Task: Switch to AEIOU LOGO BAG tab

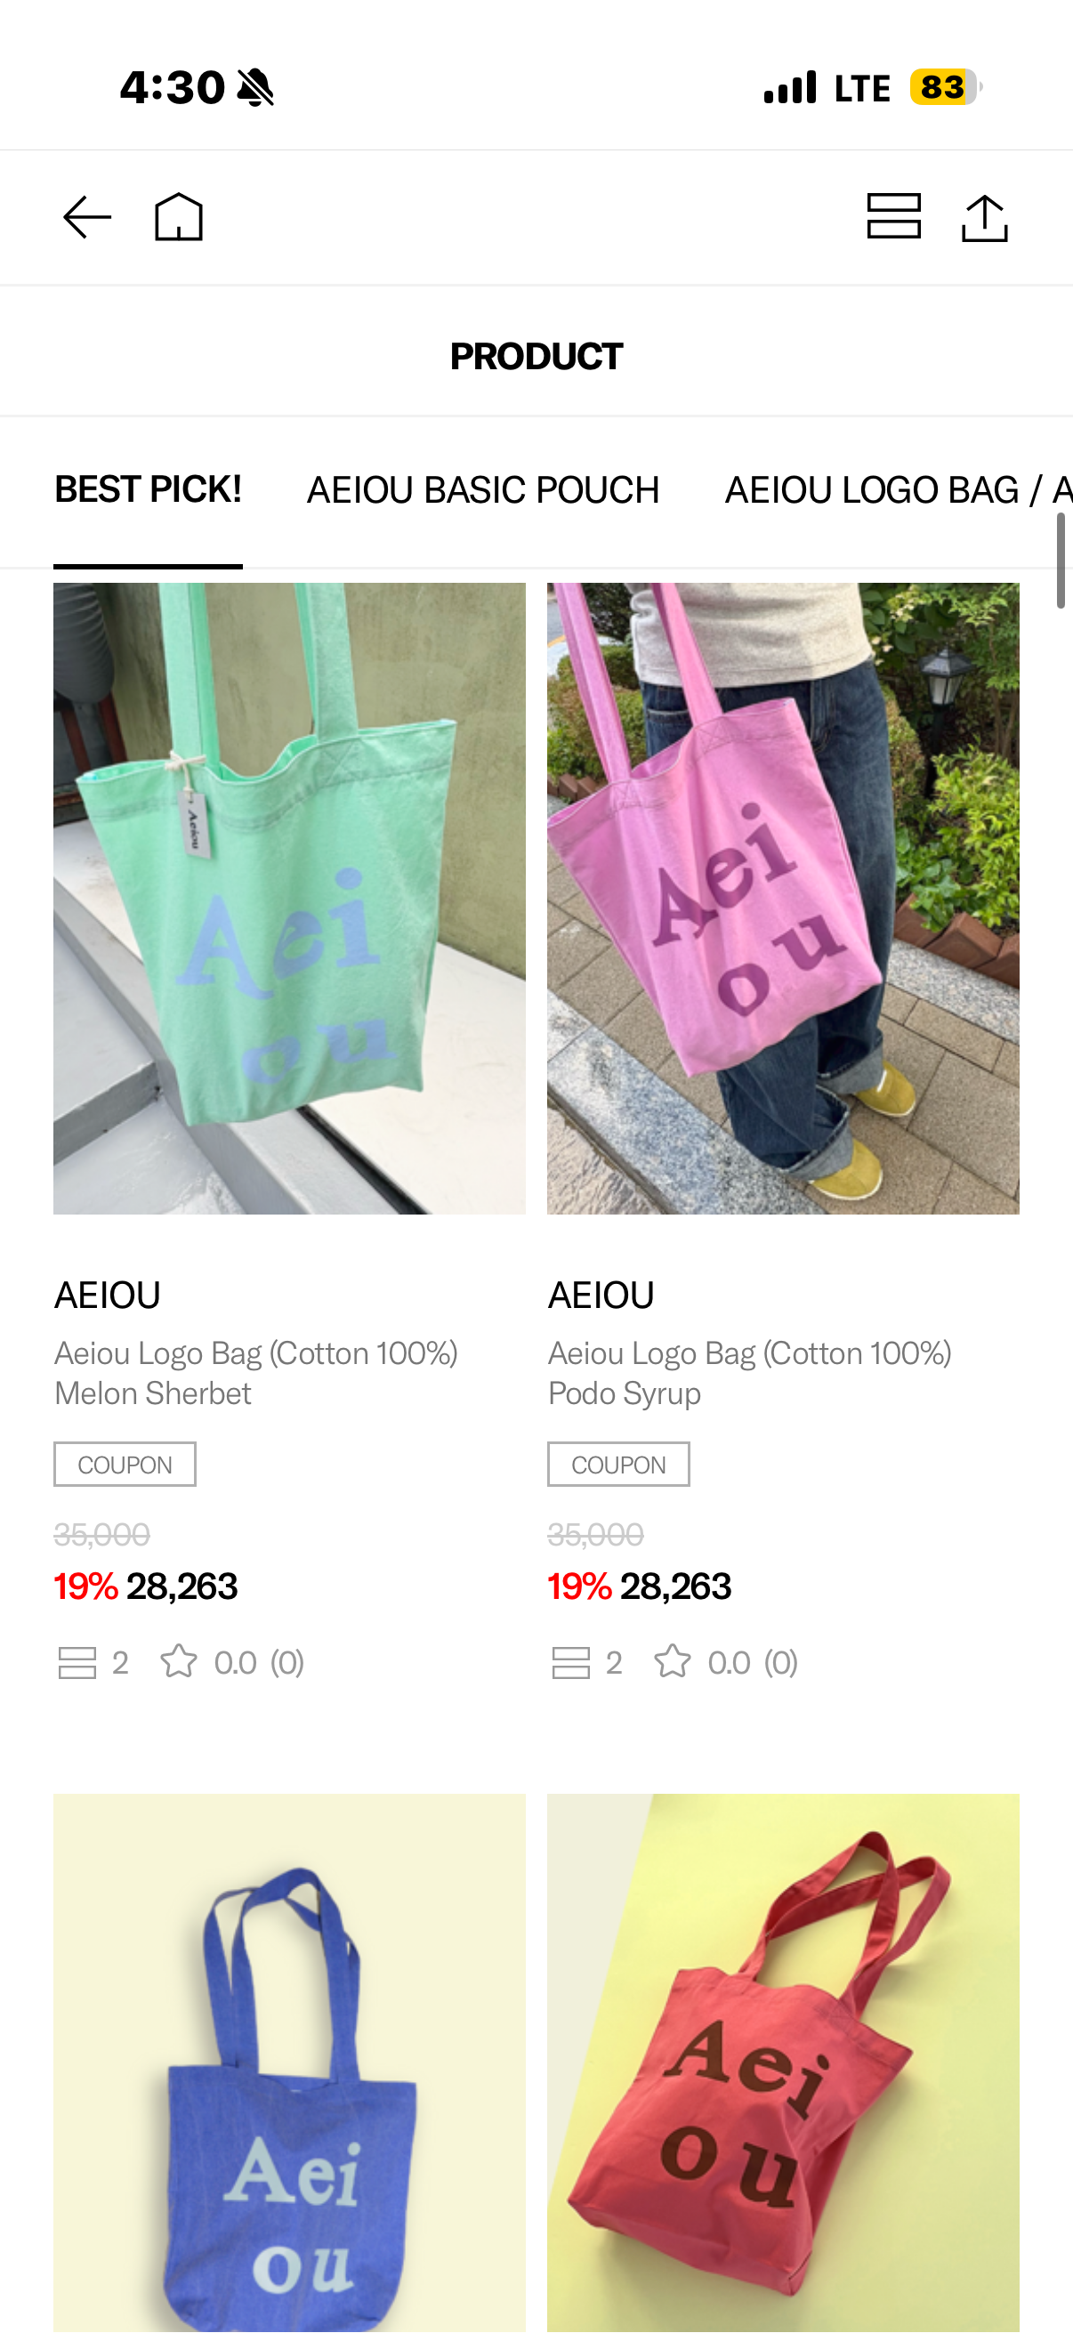Action: pos(899,490)
